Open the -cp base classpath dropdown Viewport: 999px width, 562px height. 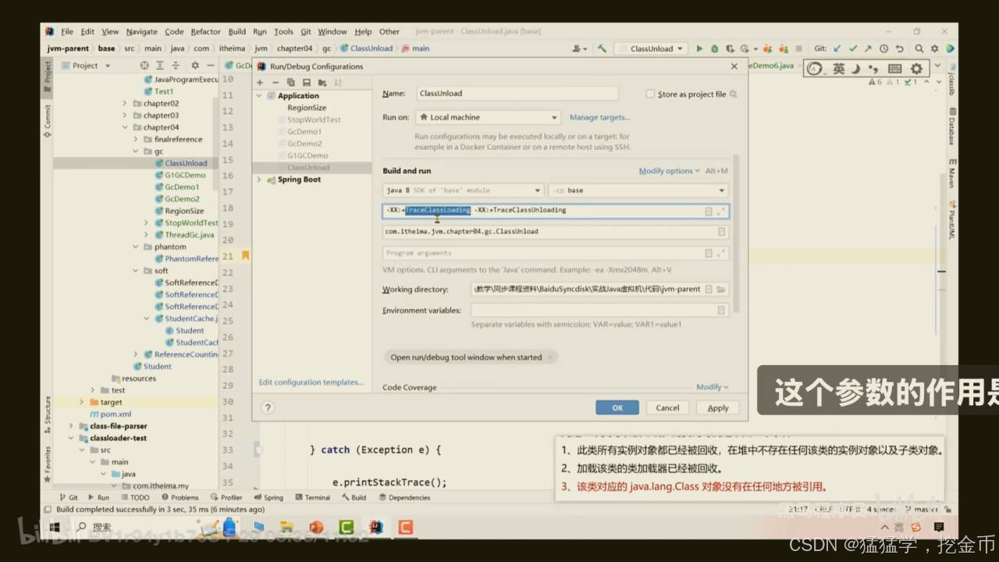638,190
